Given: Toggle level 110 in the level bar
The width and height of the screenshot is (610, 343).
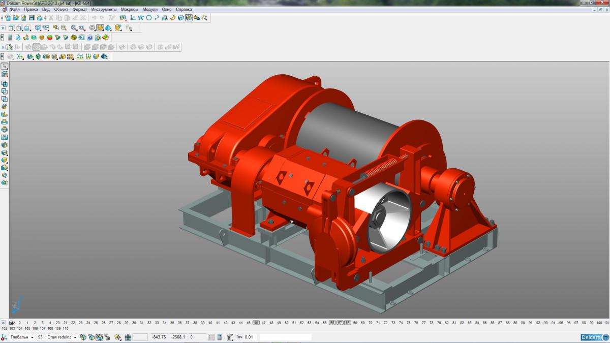Looking at the screenshot, I should 66,328.
